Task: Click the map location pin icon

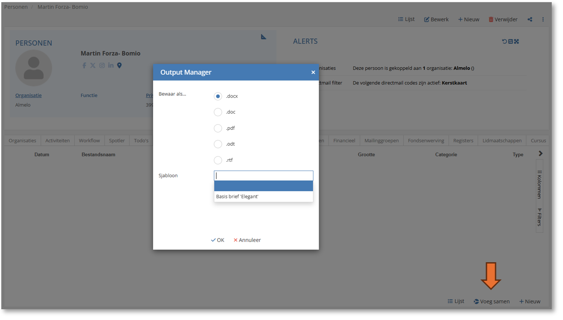Action: [x=119, y=66]
